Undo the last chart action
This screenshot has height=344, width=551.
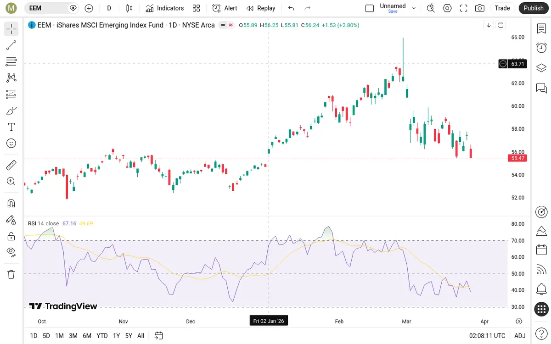coord(291,8)
